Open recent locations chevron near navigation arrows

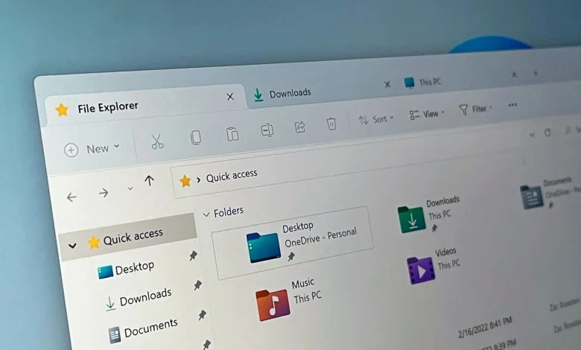pos(130,188)
